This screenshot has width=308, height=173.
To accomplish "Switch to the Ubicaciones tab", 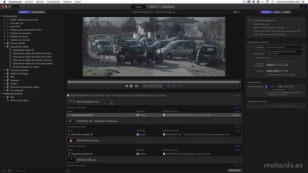I will click(38, 12).
